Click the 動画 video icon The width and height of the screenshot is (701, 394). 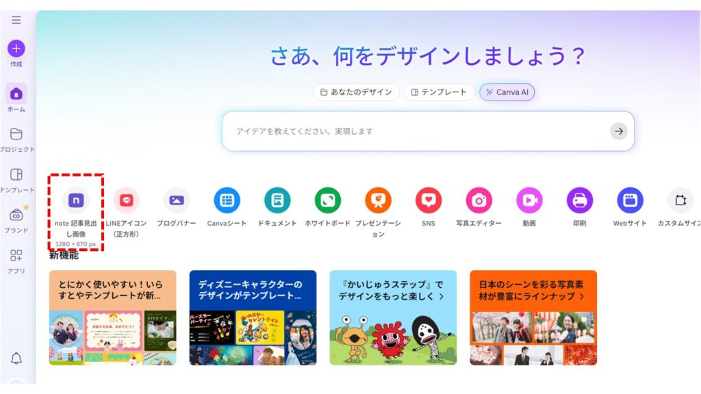pyautogui.click(x=529, y=200)
